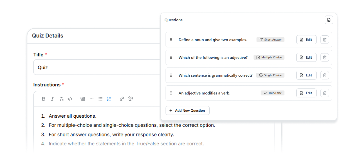Remove link using the unlink icon
This screenshot has width=352, height=160.
131,99
